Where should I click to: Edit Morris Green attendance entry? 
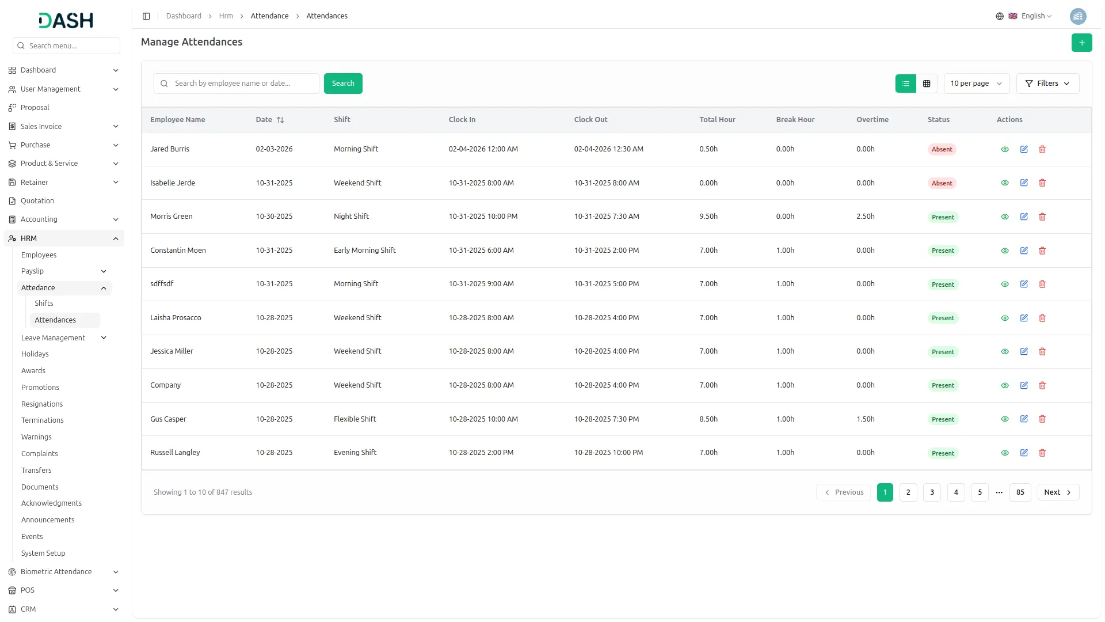click(x=1024, y=217)
